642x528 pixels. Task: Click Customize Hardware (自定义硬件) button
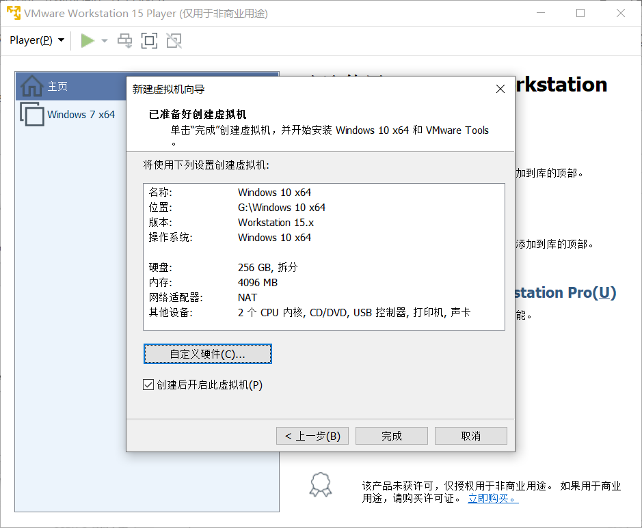(x=208, y=354)
